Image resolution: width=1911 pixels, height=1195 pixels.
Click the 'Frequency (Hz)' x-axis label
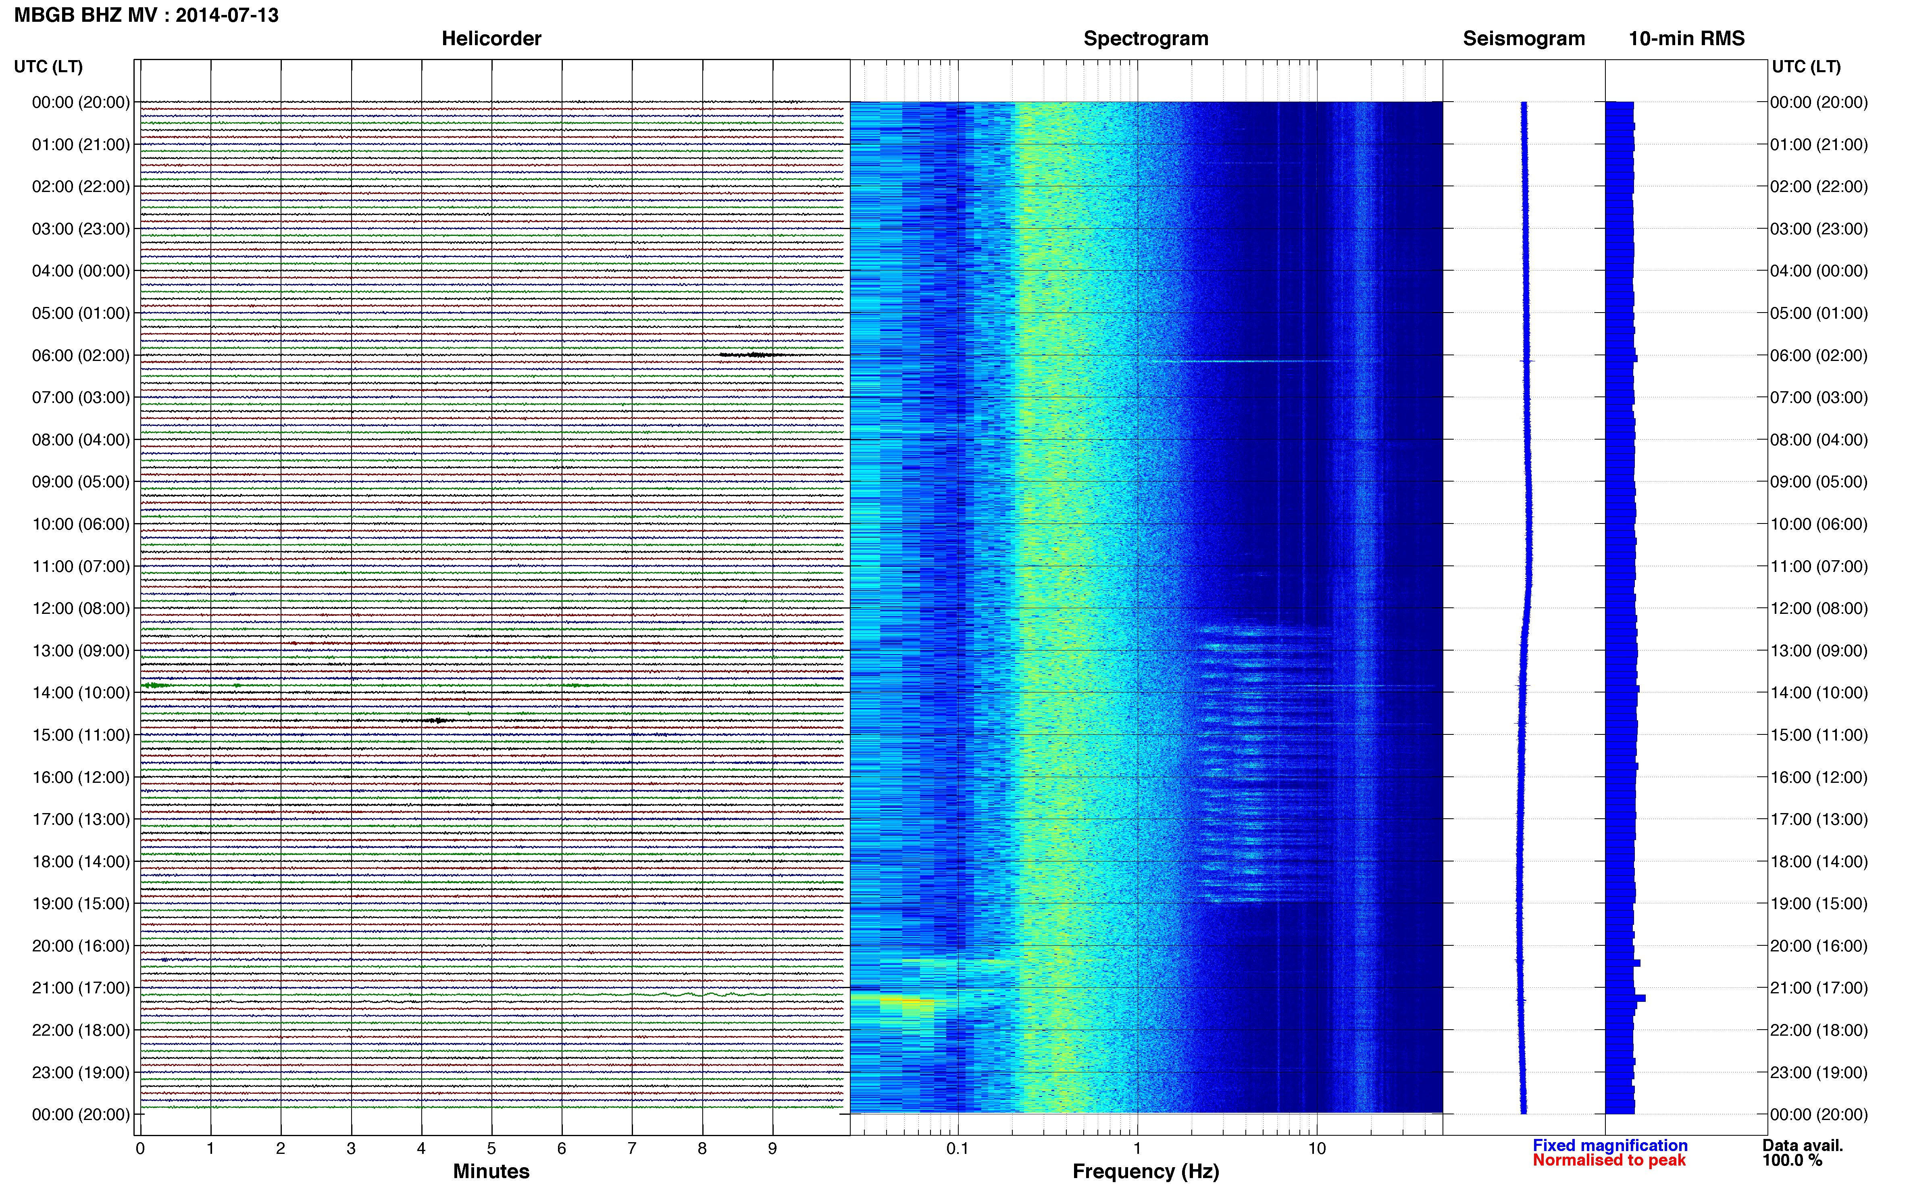click(x=1145, y=1171)
